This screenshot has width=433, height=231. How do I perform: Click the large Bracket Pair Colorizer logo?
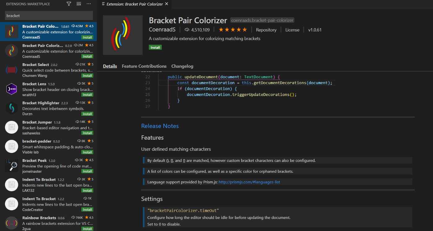(x=123, y=35)
